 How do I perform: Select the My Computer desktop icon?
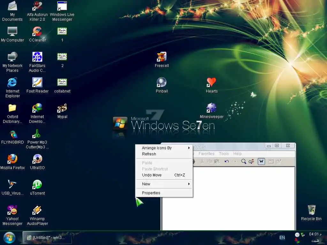[x=12, y=34]
